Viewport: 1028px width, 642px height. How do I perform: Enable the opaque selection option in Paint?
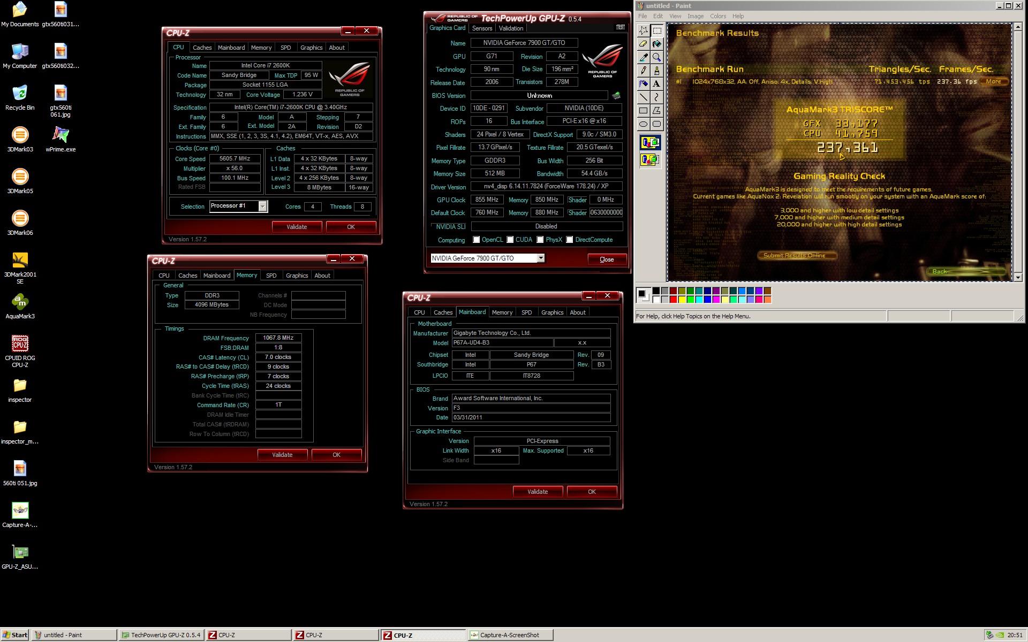[x=650, y=143]
